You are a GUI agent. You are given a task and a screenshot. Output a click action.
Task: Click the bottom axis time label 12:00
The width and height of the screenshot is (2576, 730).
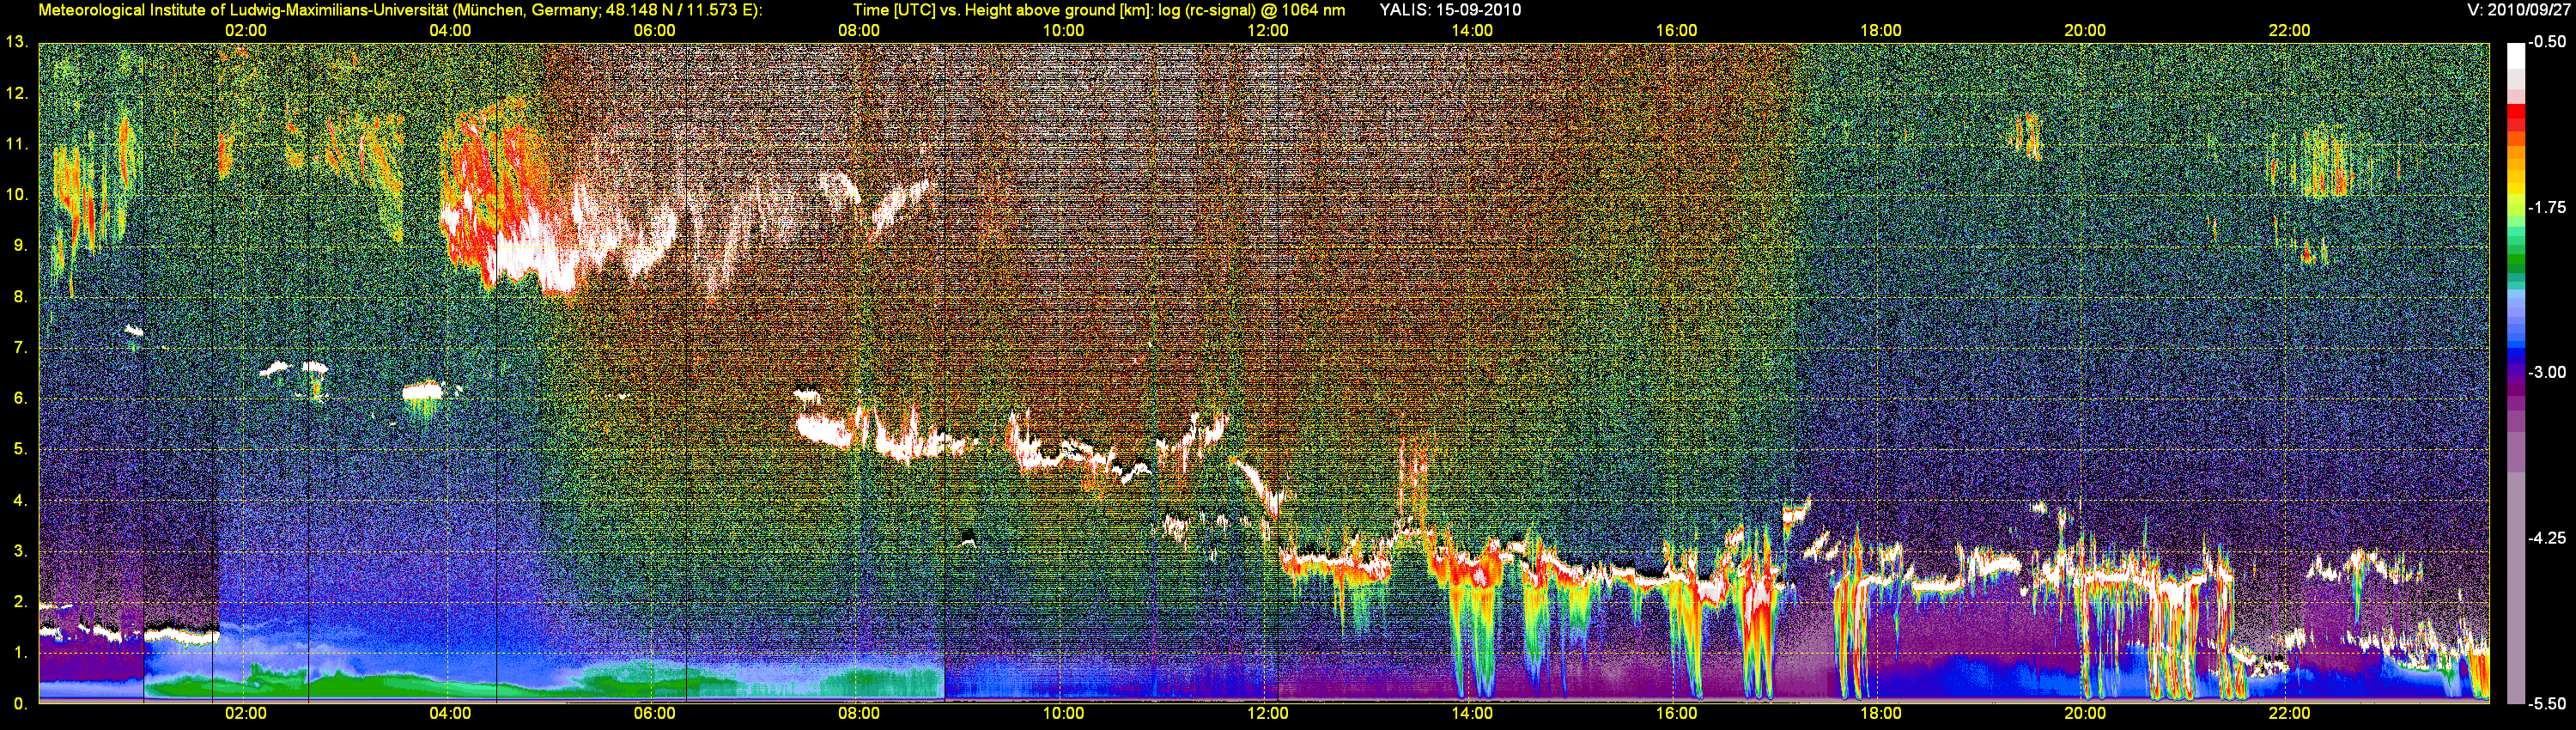coord(1268,714)
